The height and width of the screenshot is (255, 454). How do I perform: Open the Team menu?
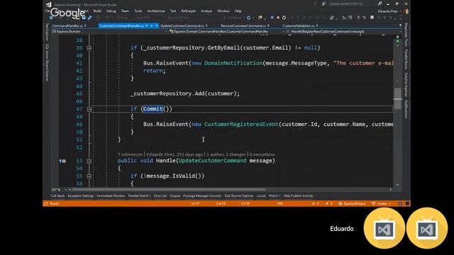[x=125, y=11]
